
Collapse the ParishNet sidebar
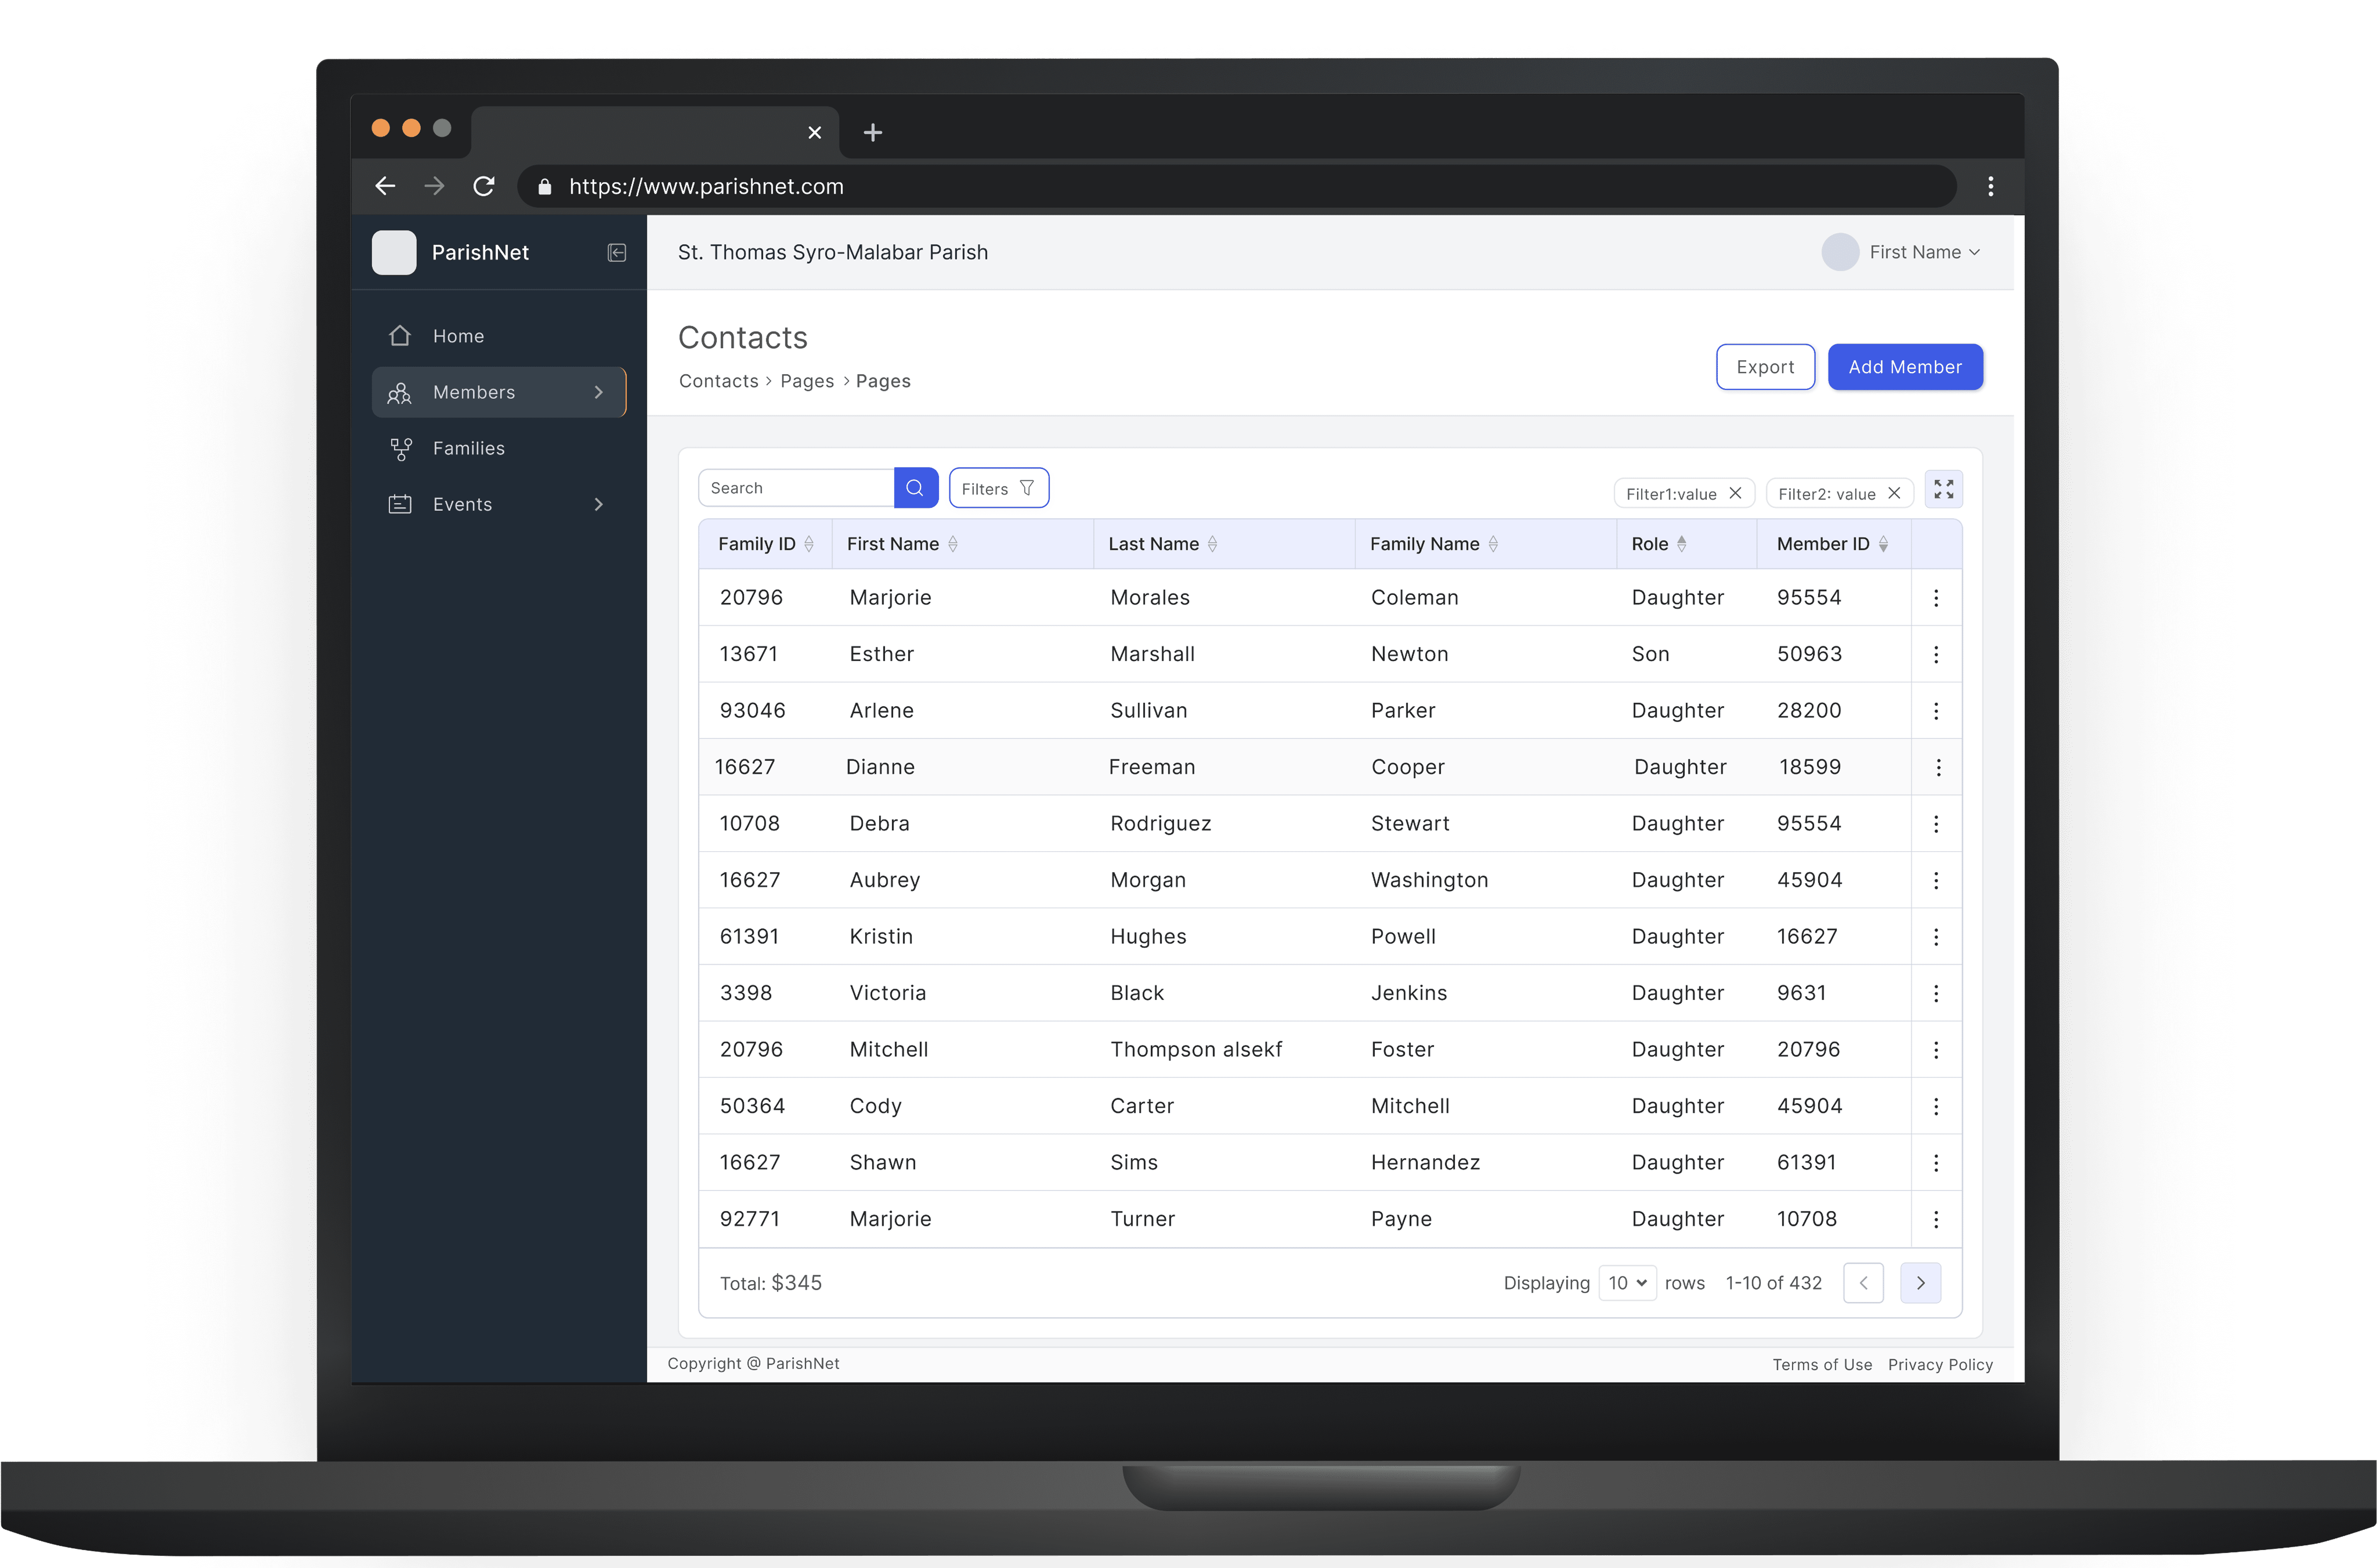pyautogui.click(x=617, y=253)
